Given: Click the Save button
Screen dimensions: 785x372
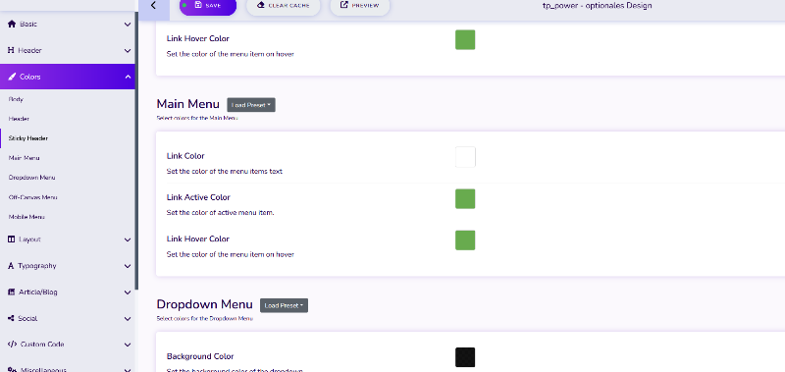Looking at the screenshot, I should click(208, 6).
